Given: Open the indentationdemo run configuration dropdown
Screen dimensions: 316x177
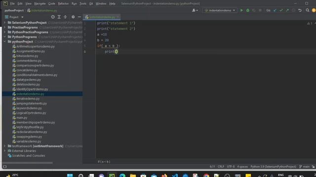Looking at the screenshot, I should (x=220, y=10).
